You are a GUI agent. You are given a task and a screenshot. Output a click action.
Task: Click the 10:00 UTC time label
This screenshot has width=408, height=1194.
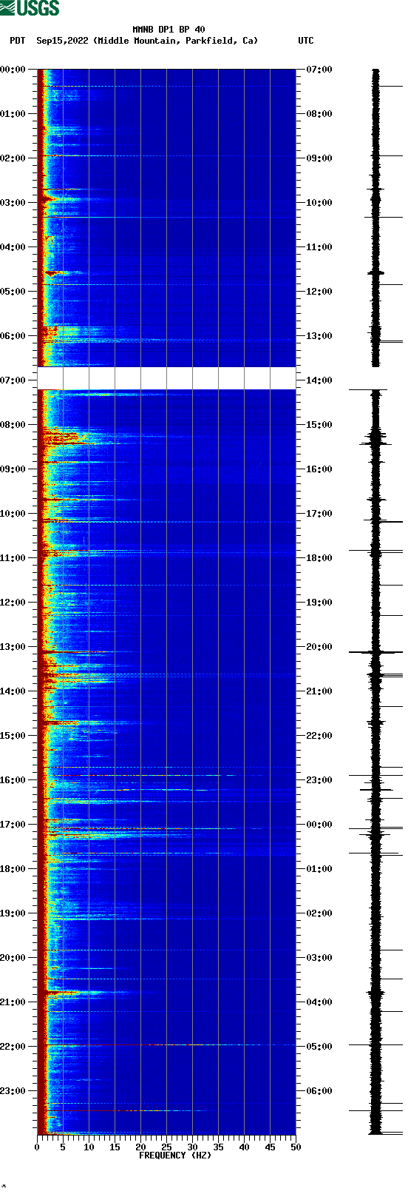[319, 203]
